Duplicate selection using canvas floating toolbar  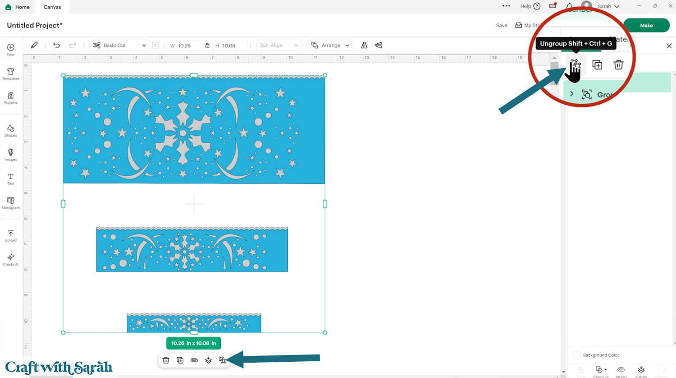point(180,360)
